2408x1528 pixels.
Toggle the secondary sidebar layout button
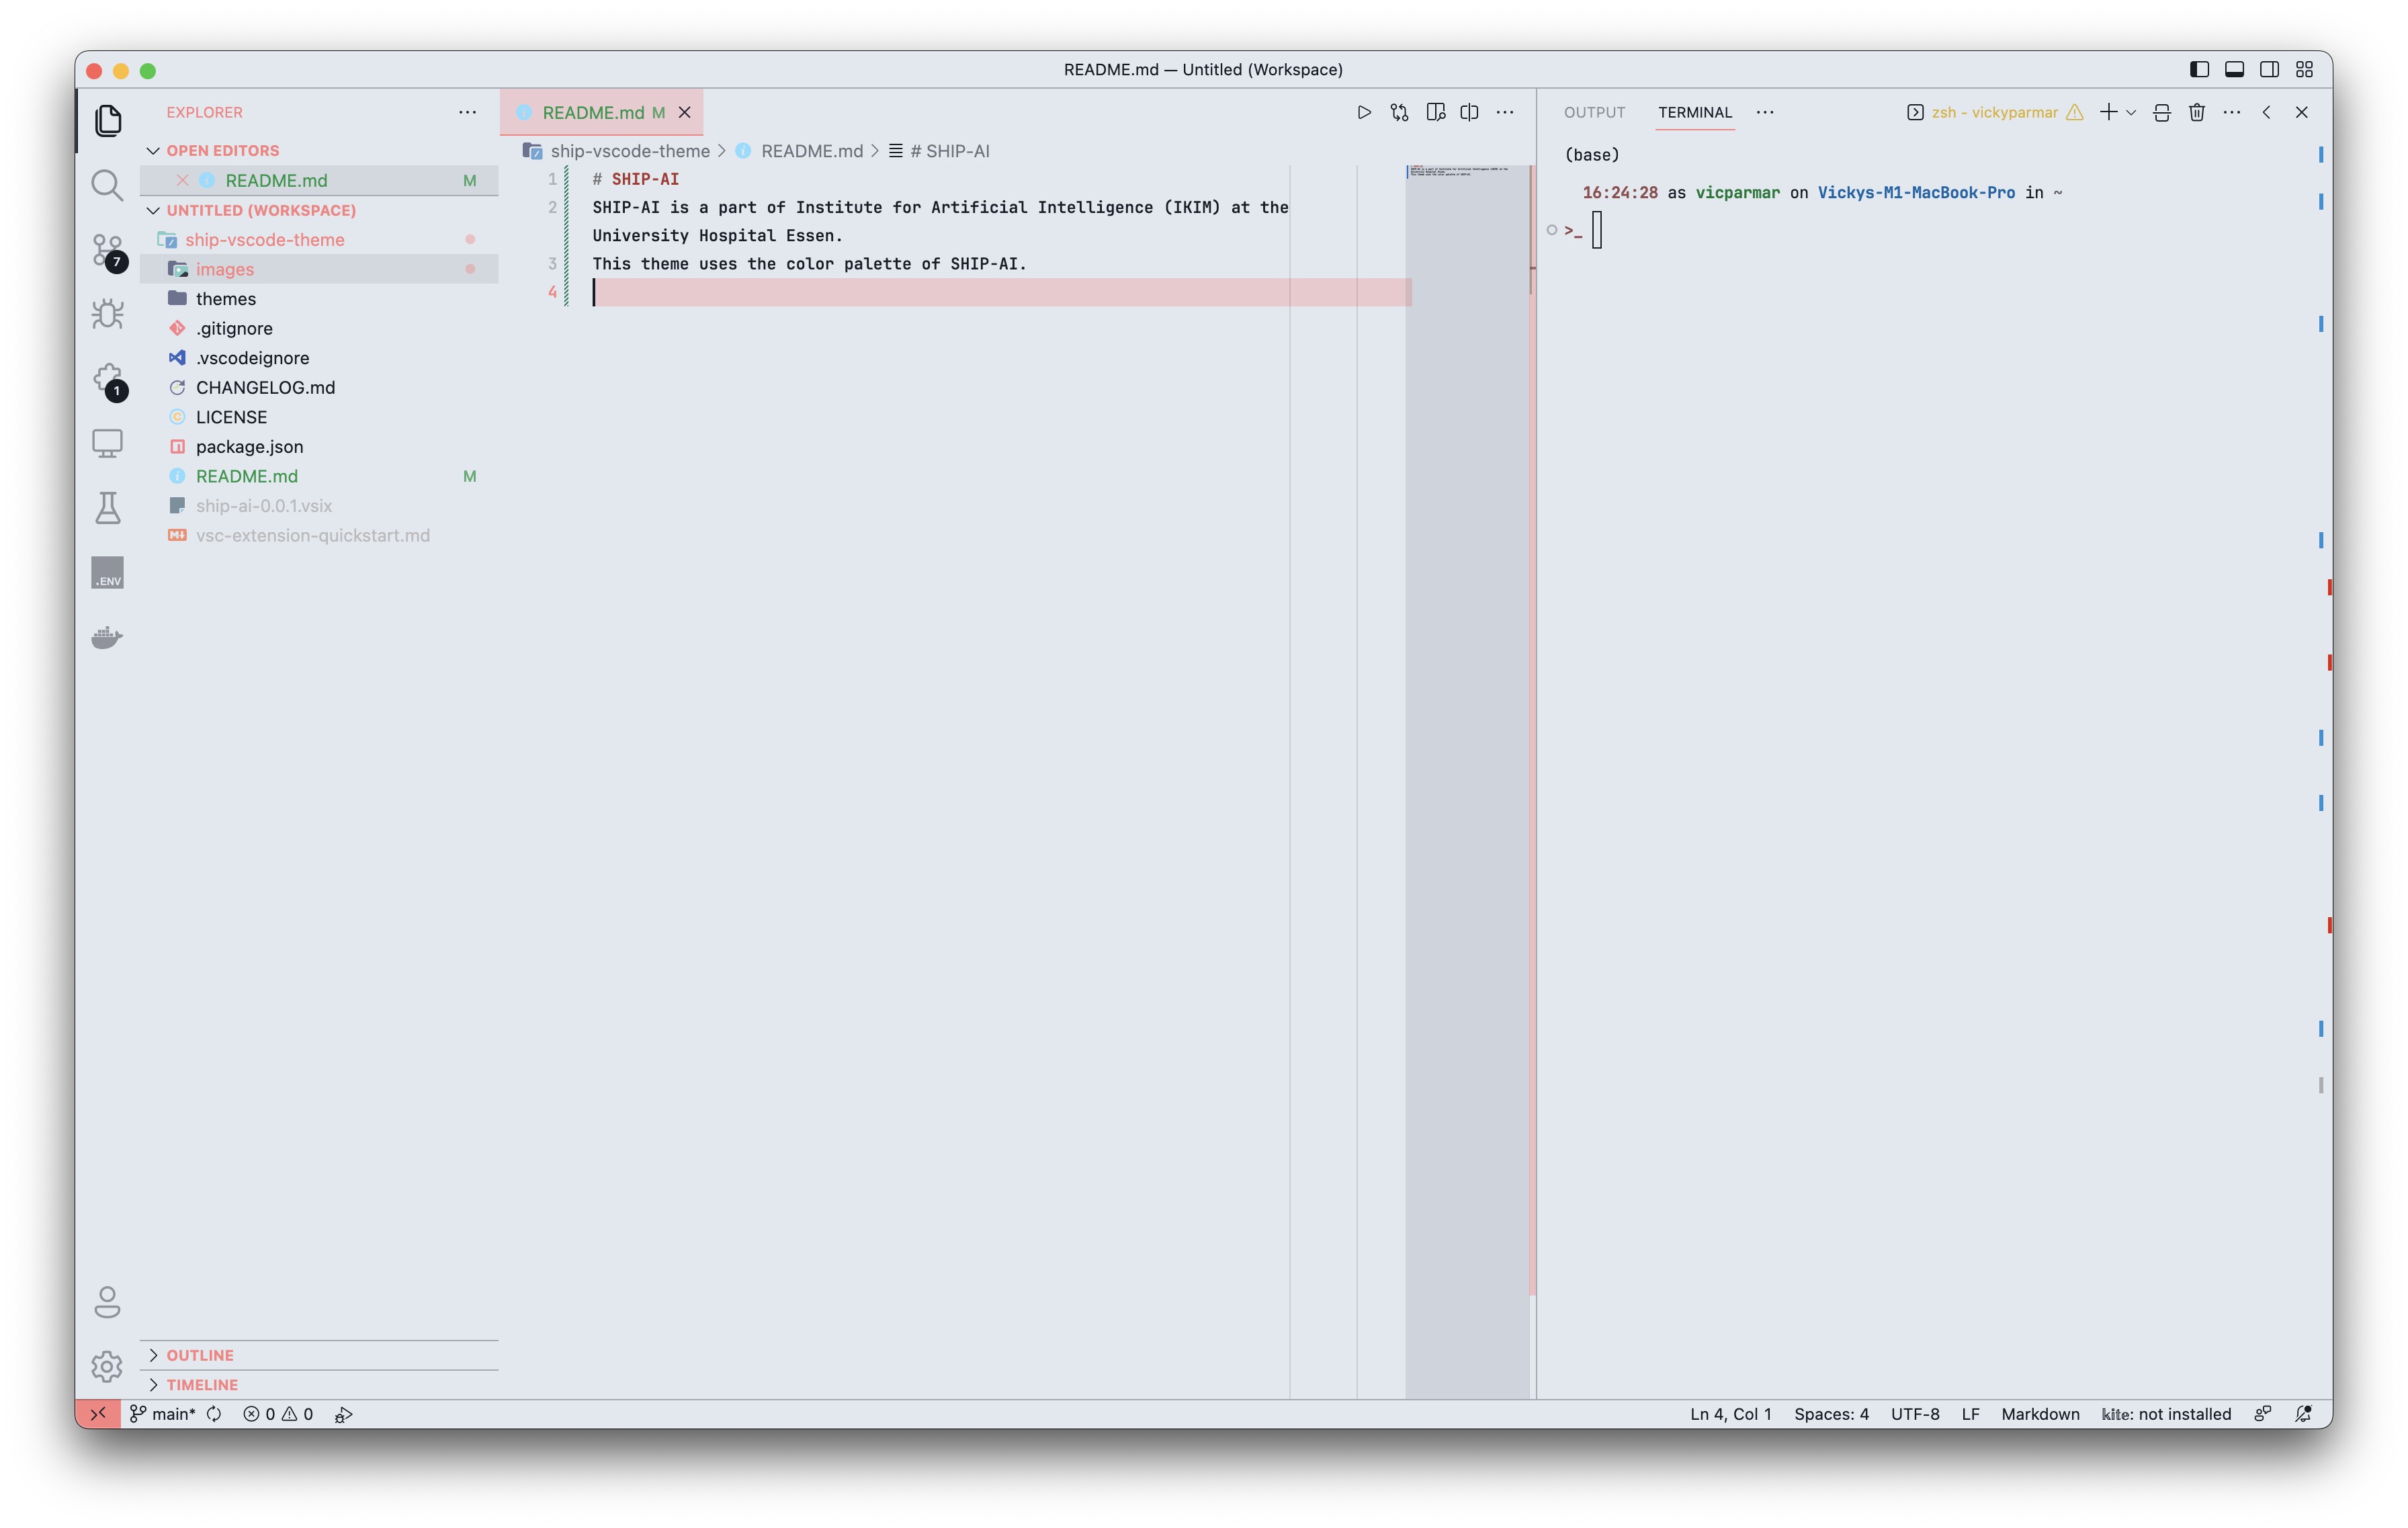[2269, 69]
